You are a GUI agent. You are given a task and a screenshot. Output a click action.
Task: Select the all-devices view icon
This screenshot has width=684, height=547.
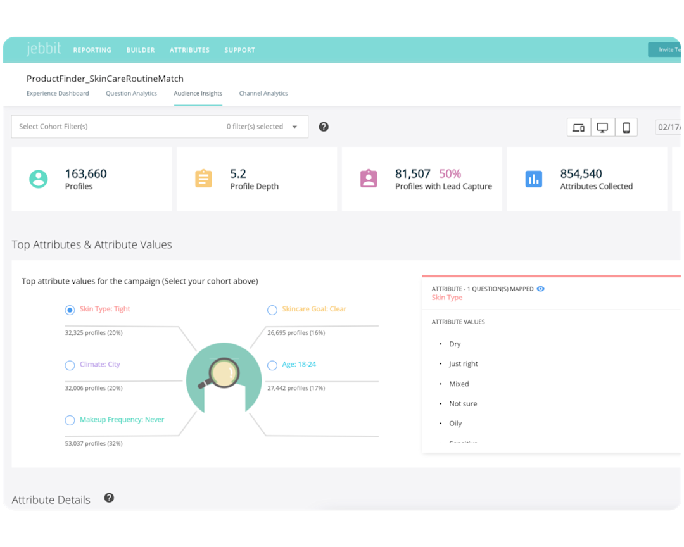coord(578,127)
